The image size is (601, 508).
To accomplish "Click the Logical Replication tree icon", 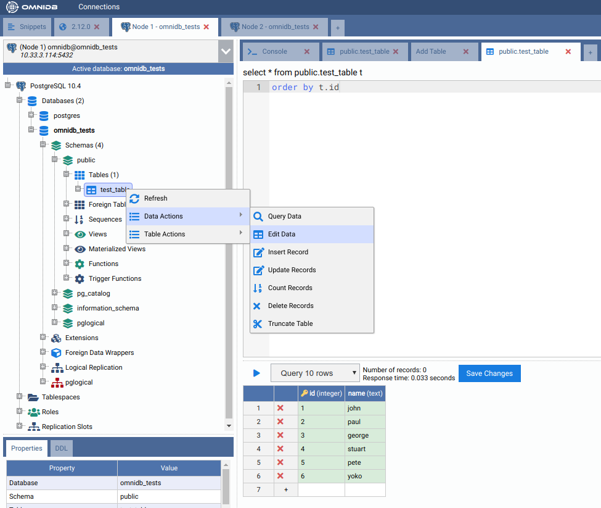I will click(57, 367).
